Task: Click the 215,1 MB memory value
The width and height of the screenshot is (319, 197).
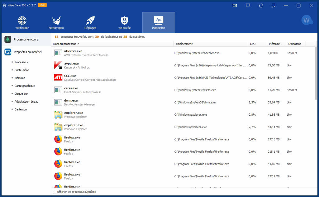Action: [274, 151]
